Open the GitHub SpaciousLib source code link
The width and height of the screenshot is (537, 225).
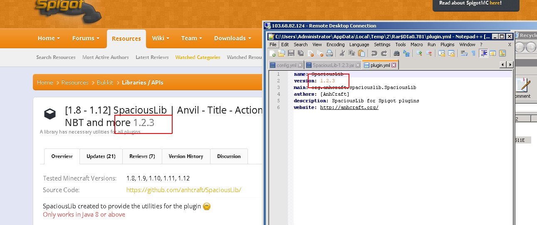184,190
